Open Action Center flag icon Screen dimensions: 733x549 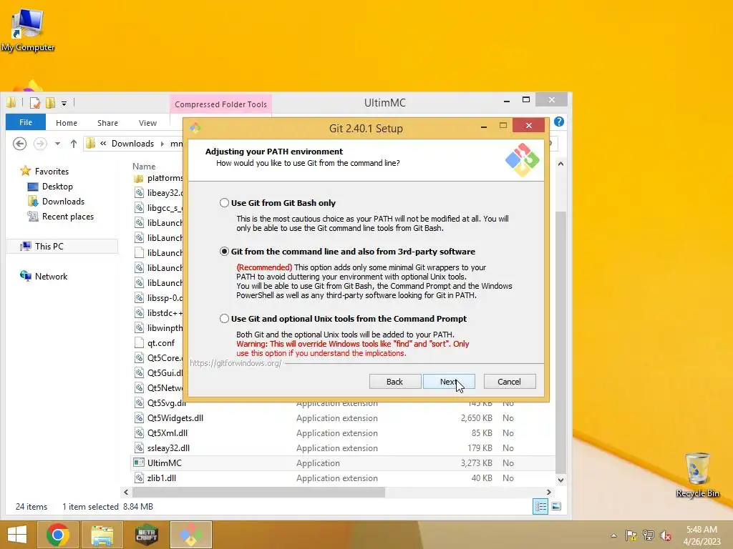click(x=631, y=535)
